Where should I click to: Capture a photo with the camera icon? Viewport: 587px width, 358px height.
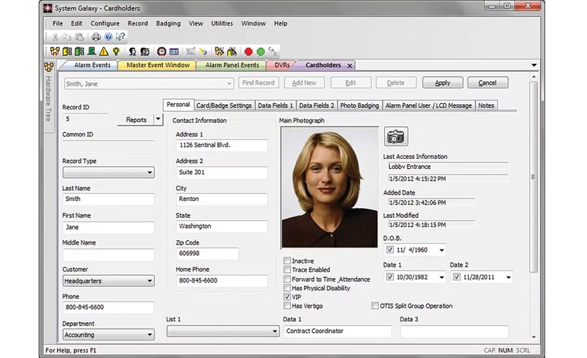396,137
